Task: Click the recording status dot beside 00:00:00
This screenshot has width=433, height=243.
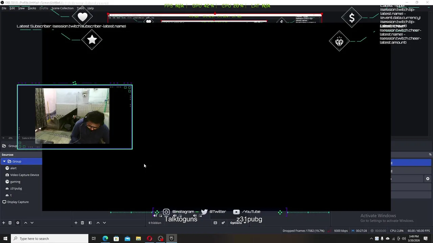Action: (x=372, y=231)
